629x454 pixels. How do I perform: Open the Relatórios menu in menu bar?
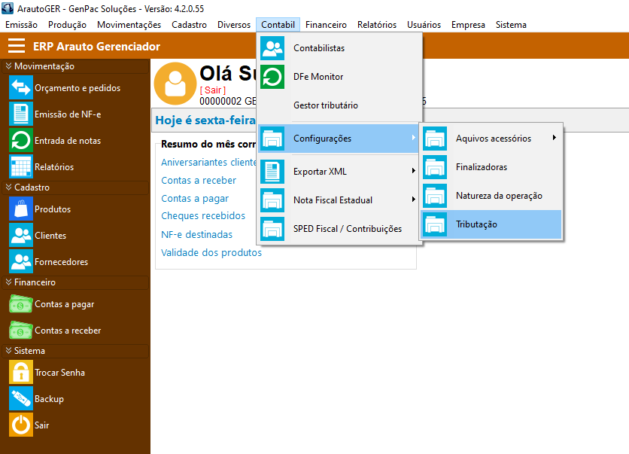pos(376,25)
